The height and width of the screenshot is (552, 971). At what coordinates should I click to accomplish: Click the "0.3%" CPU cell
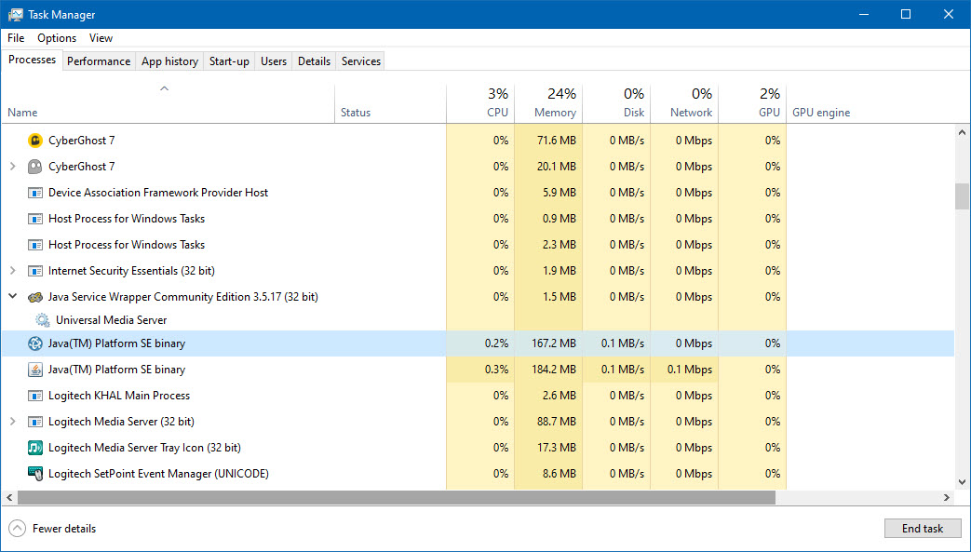[480, 370]
